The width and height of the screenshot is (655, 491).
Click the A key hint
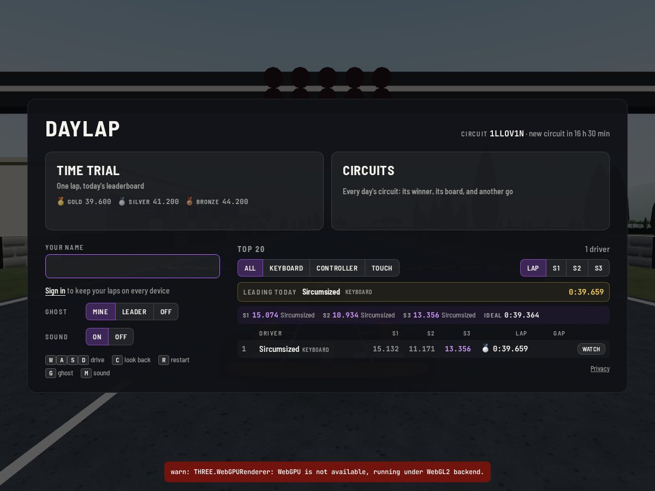(x=62, y=360)
